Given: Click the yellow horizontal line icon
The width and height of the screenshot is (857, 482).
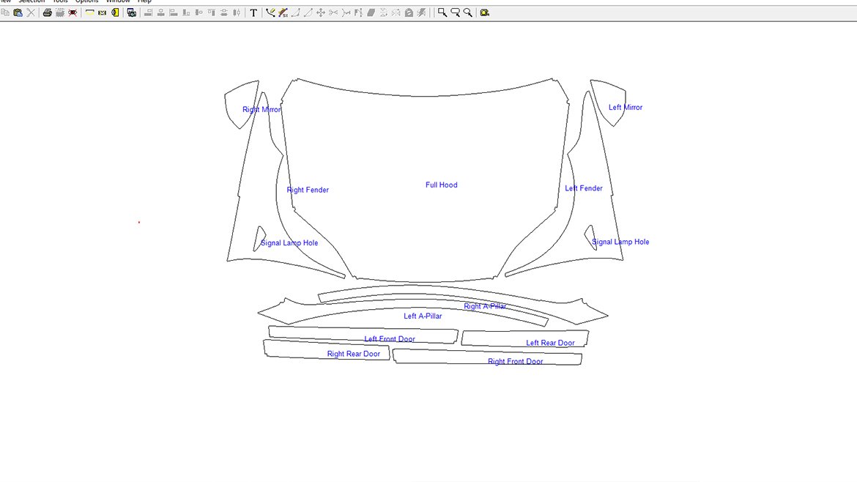Looking at the screenshot, I should tap(89, 12).
